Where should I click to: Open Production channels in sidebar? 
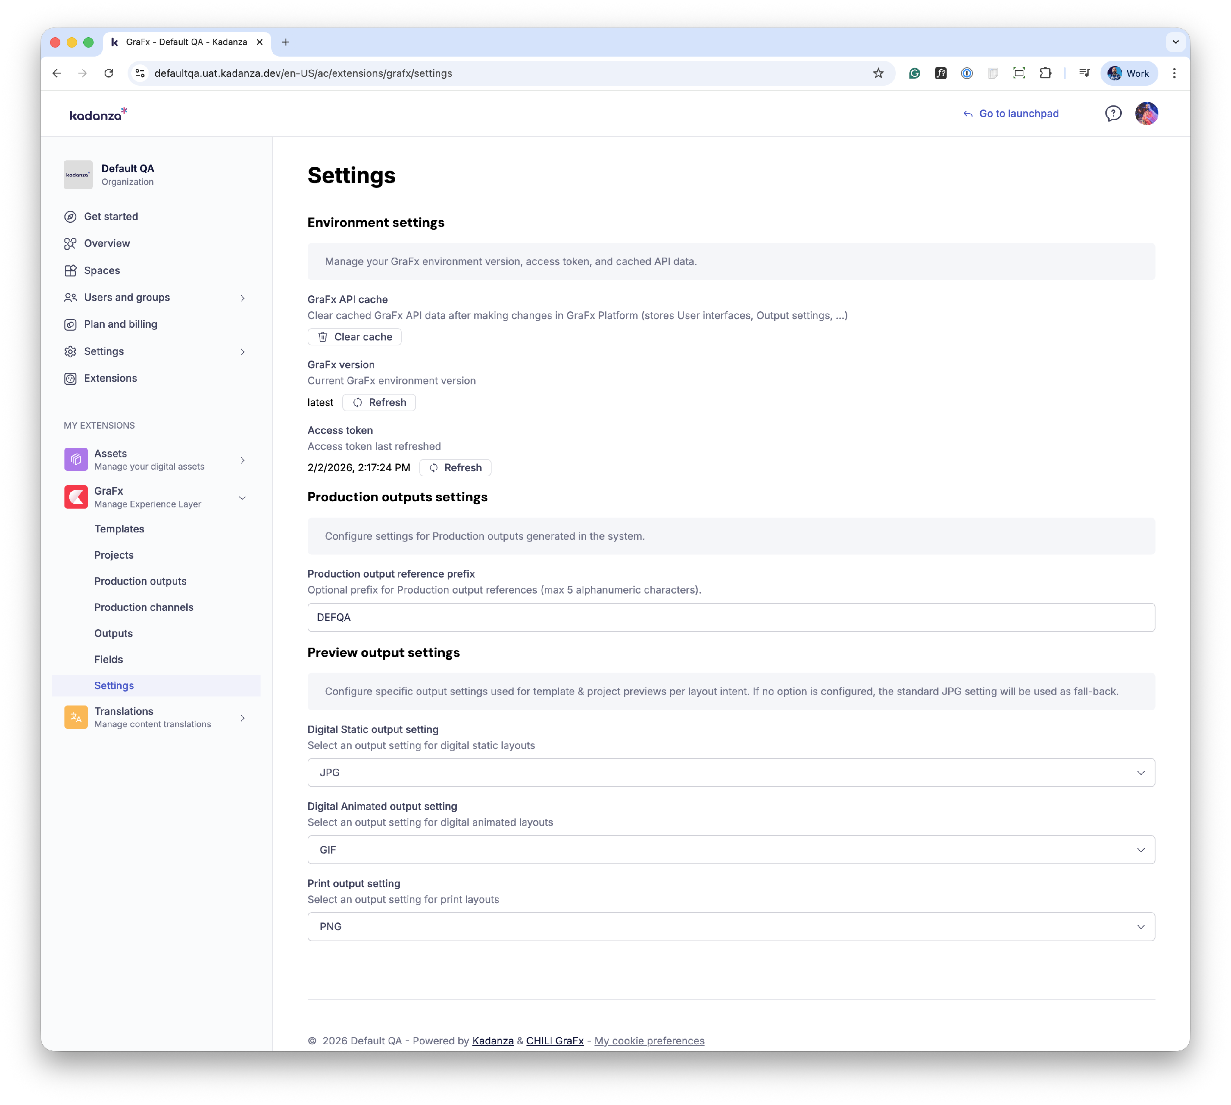pyautogui.click(x=144, y=607)
